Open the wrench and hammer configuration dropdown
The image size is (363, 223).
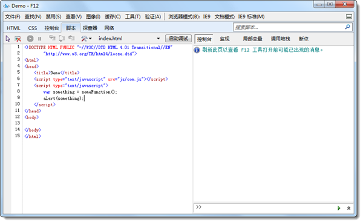pos(86,39)
